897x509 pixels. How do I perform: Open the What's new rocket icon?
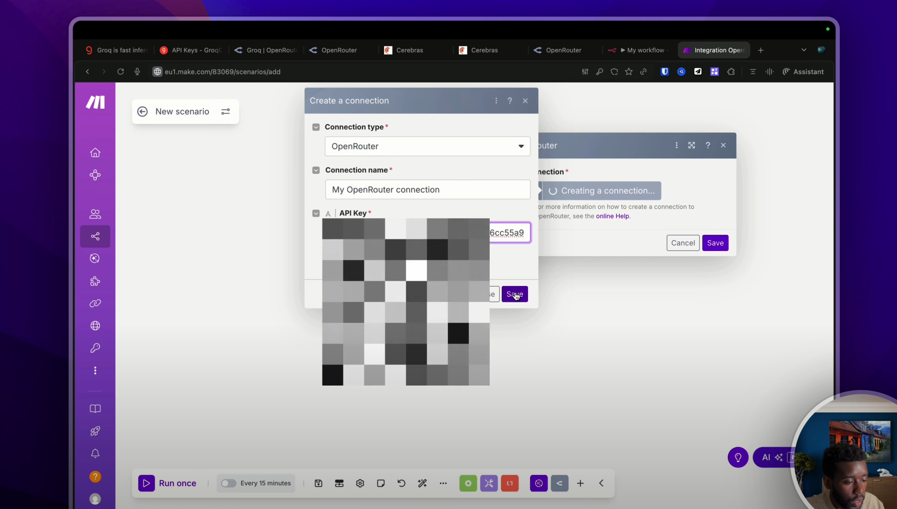pos(95,431)
